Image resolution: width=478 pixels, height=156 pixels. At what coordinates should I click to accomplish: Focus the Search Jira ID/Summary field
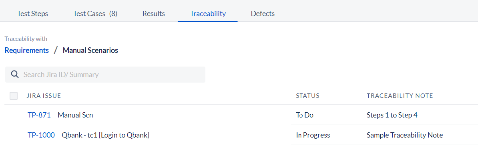coord(105,75)
